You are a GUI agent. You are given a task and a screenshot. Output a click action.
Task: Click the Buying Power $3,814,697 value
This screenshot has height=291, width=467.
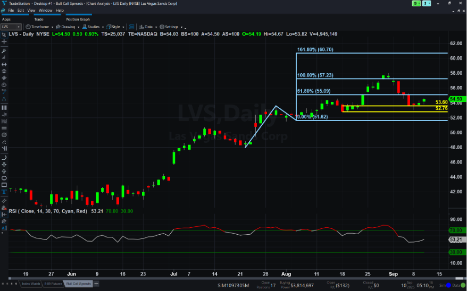302,286
